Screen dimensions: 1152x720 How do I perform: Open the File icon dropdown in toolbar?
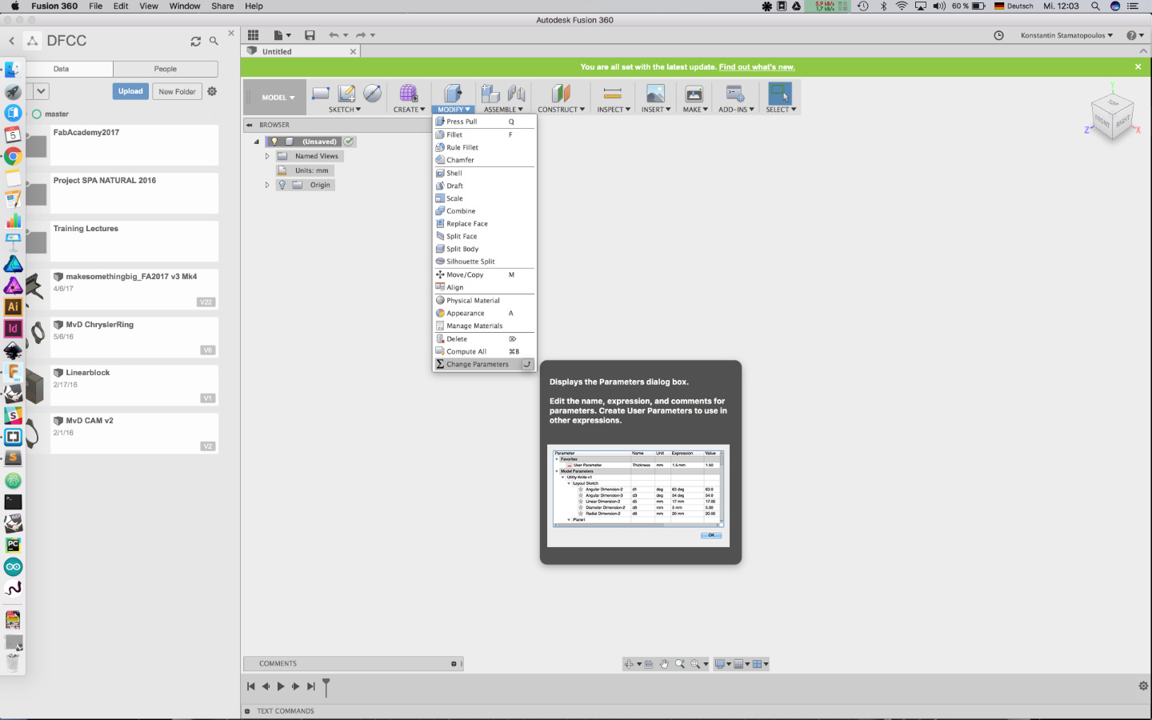coord(282,35)
